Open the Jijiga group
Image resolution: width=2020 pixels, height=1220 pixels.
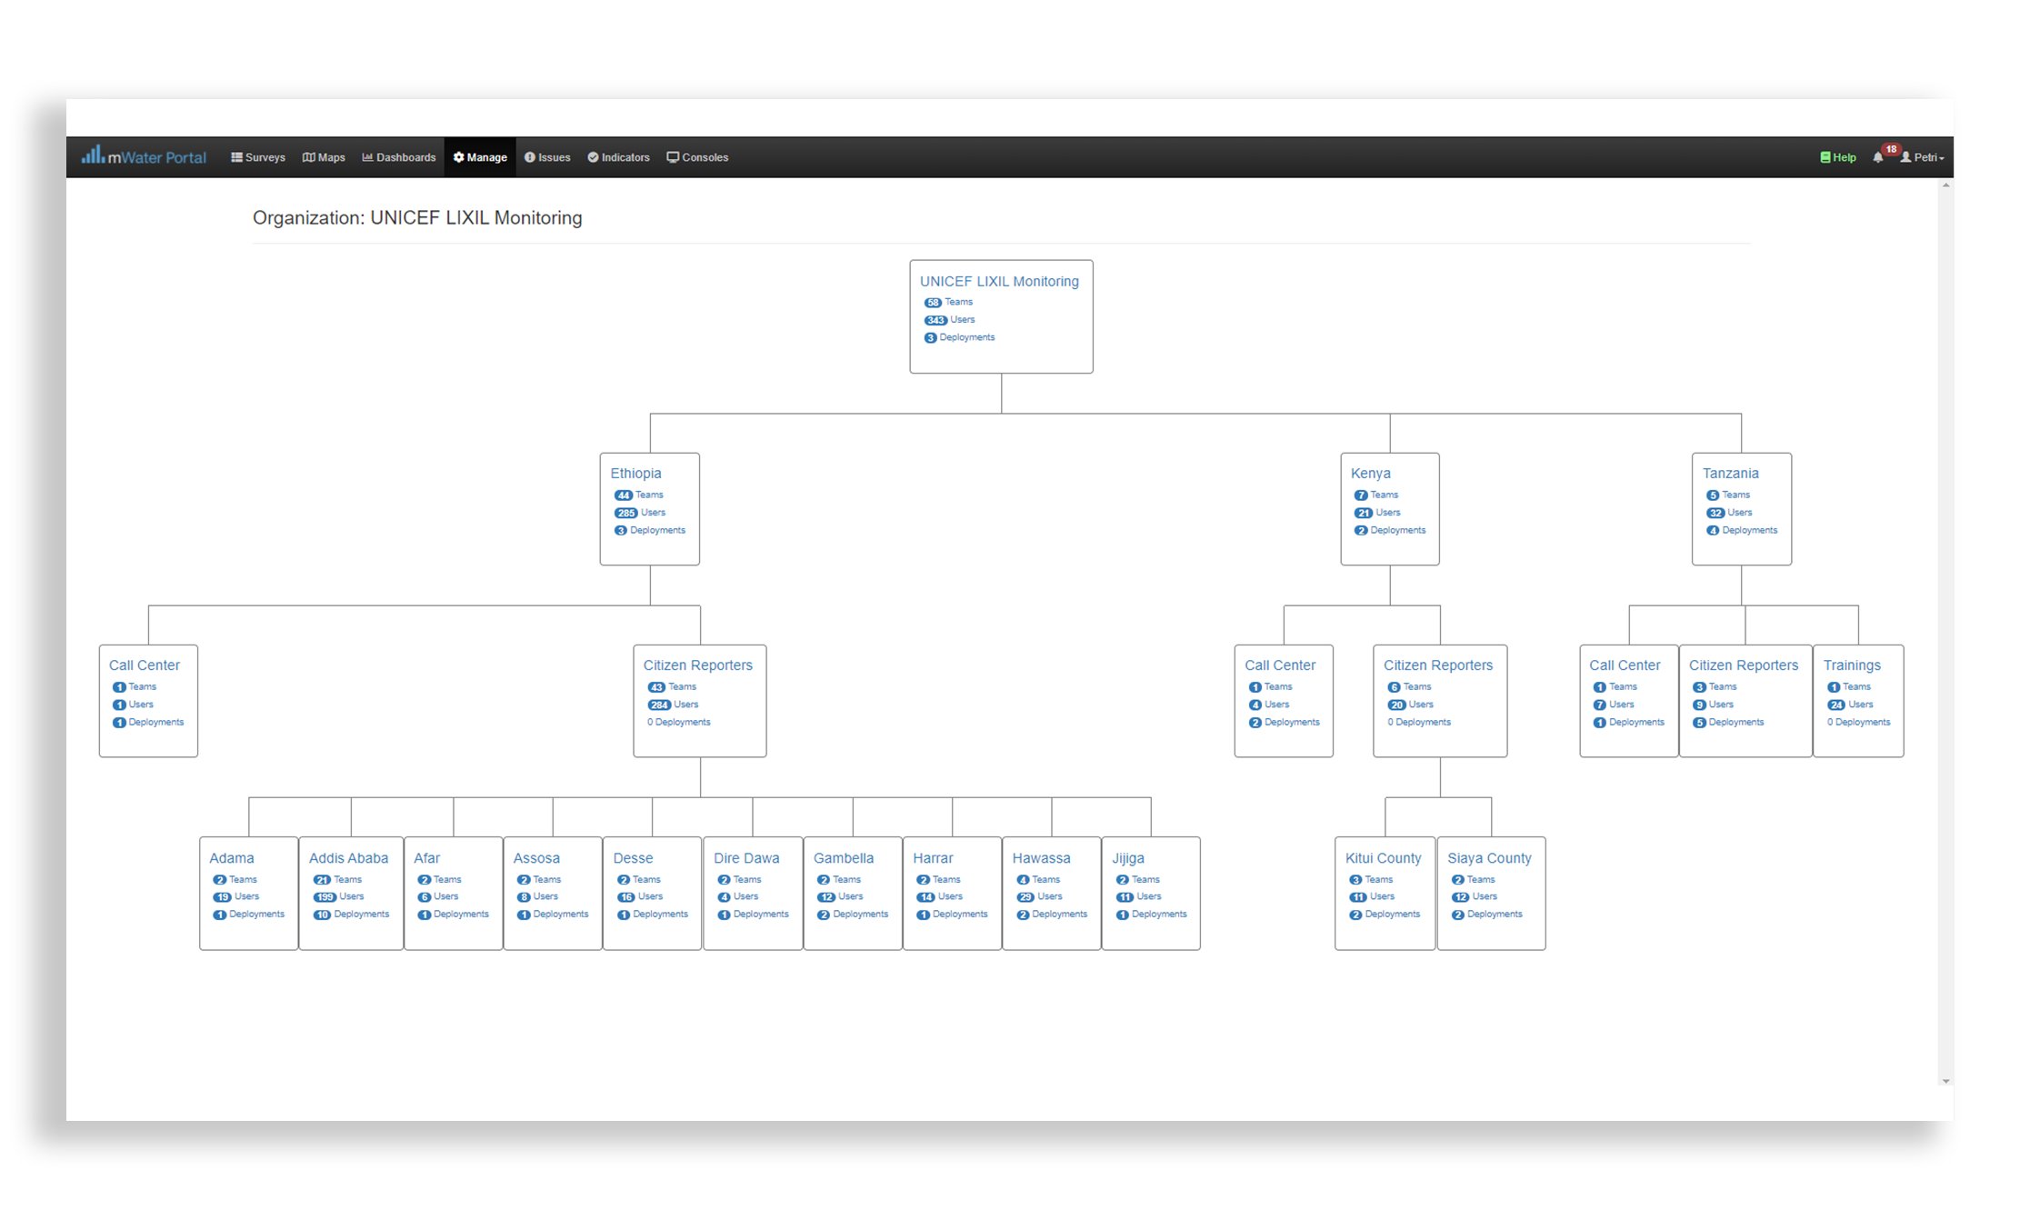1127,857
